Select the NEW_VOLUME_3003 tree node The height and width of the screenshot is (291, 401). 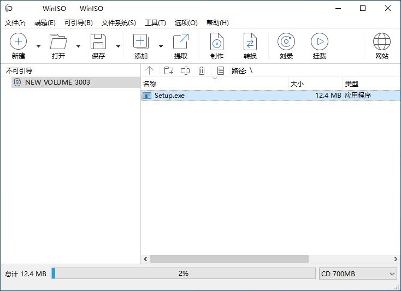pos(76,82)
